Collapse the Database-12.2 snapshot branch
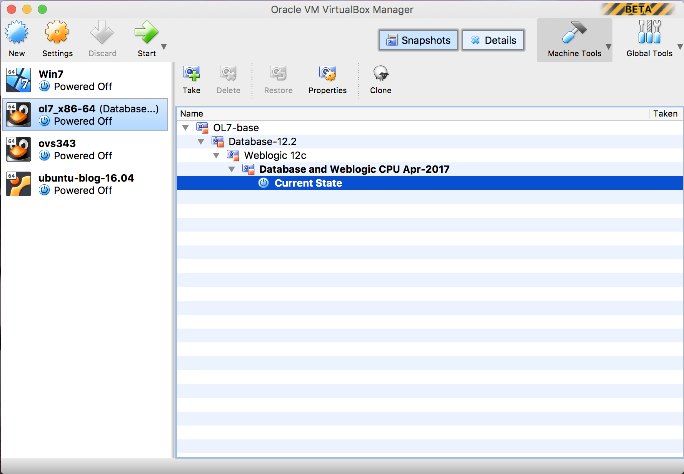 click(201, 141)
